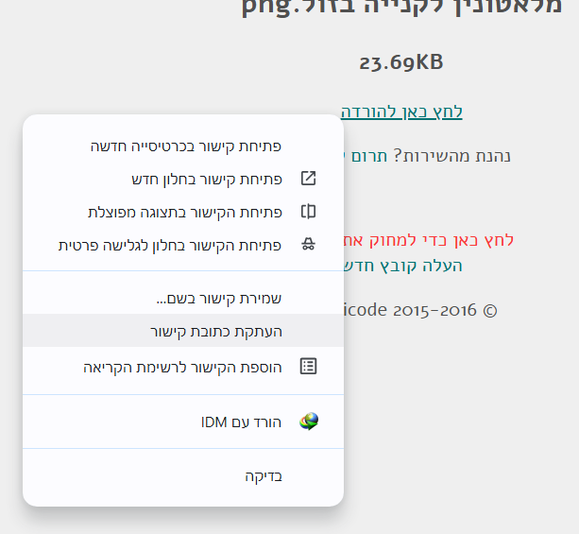Viewport: 579px width, 534px height.
Task: Click the incognito window icon
Action: click(308, 245)
